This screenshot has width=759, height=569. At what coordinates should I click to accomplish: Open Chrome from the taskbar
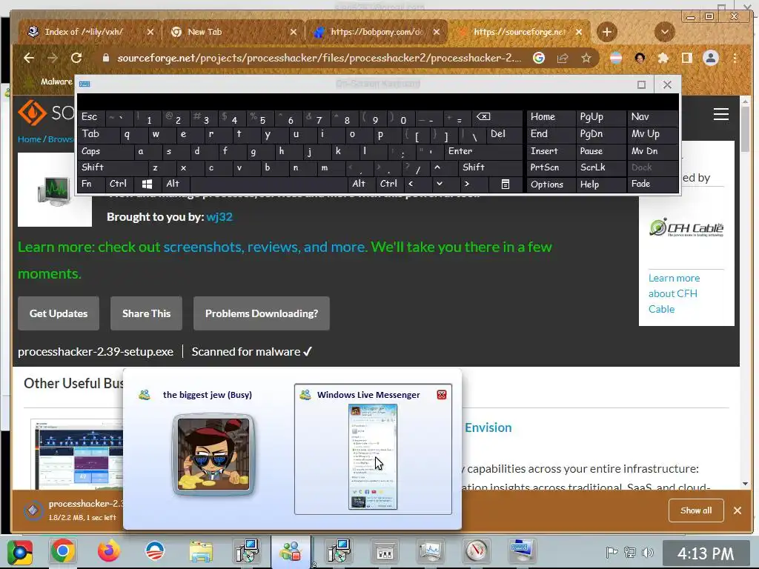tap(63, 551)
